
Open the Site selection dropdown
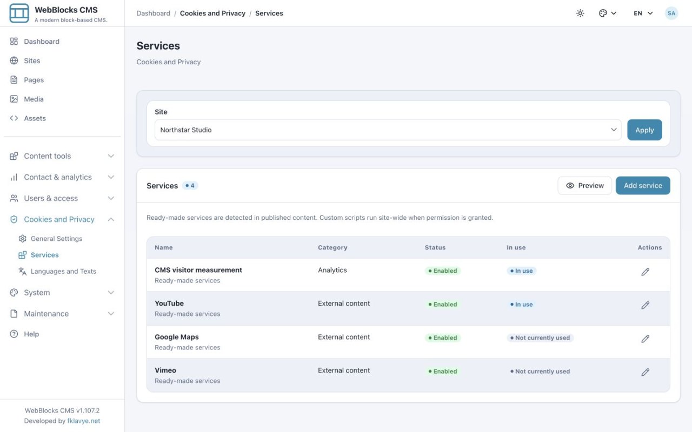pos(388,130)
